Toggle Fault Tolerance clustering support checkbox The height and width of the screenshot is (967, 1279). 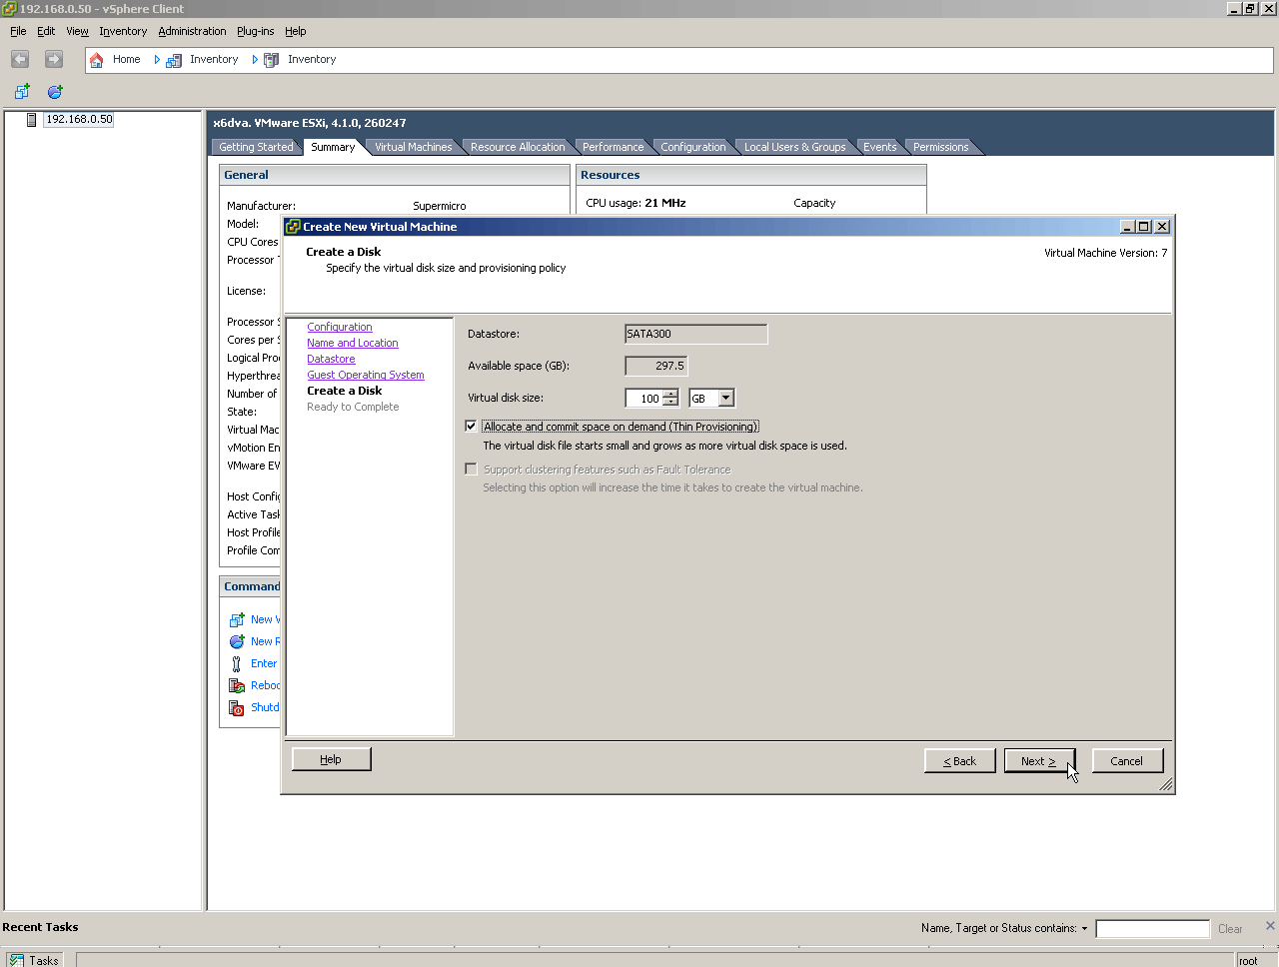pos(472,470)
